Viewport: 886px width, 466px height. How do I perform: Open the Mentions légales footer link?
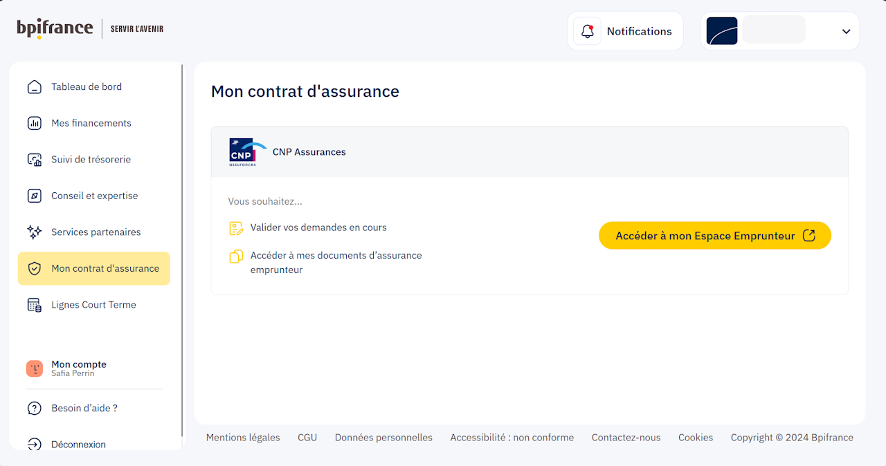(x=243, y=438)
